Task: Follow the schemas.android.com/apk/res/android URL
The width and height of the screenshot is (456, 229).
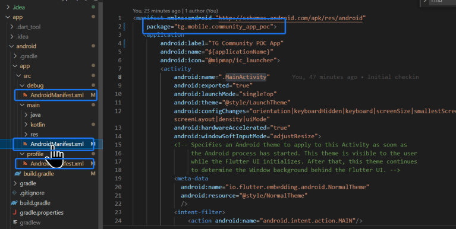Action: 291,18
